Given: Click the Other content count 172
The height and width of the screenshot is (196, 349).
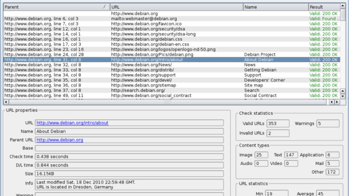Looking at the screenshot, I should [x=333, y=172].
